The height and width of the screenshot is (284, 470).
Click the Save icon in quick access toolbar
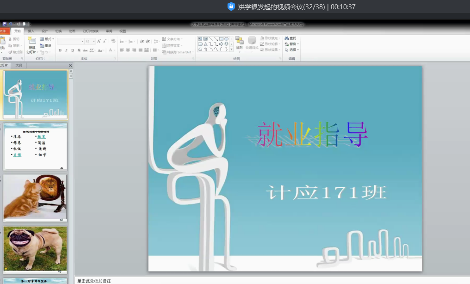5,24
